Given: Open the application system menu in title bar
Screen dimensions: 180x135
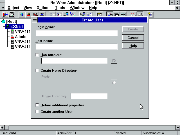Looking at the screenshot, I should pyautogui.click(x=3, y=3).
